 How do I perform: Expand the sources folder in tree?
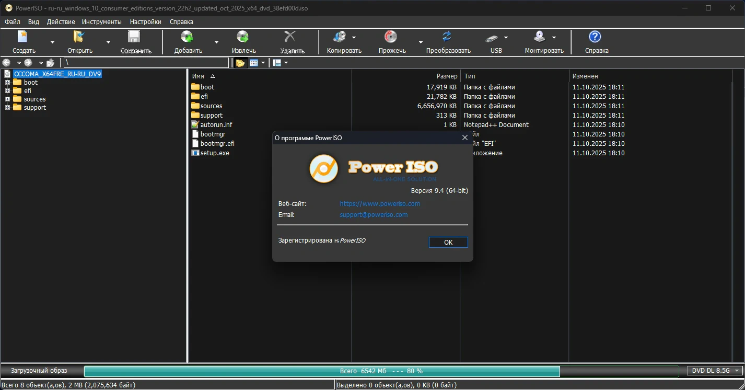point(7,99)
